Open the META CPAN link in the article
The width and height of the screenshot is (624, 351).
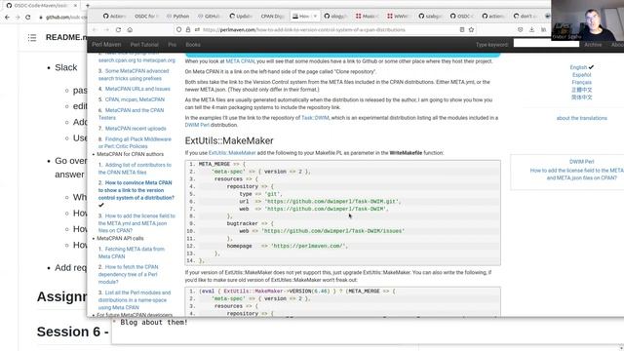coord(240,61)
